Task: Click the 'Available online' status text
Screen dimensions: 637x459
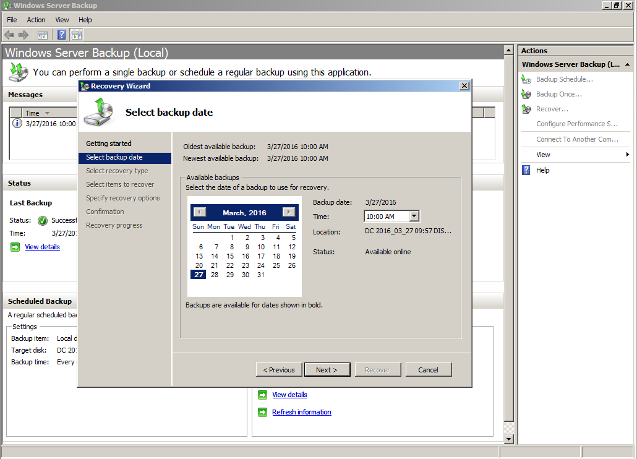Action: point(388,252)
